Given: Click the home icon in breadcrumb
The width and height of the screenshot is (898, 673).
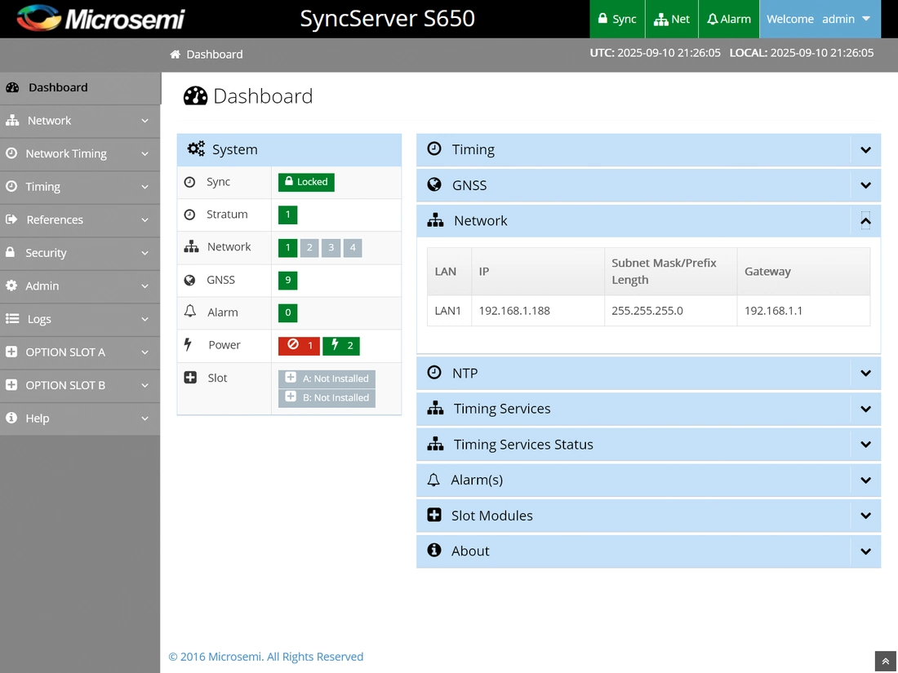Looking at the screenshot, I should point(175,55).
